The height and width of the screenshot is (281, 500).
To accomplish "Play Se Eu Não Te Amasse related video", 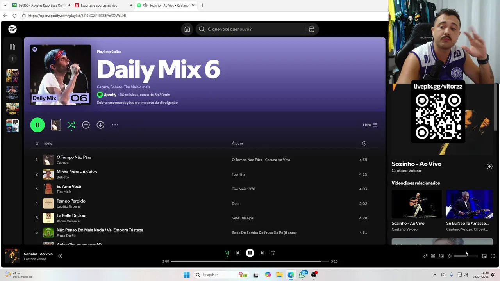I will pos(470,204).
